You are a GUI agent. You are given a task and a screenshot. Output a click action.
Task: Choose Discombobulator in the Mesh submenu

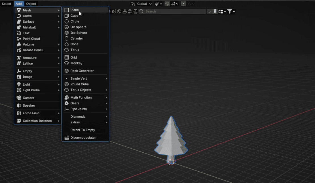[83, 138]
